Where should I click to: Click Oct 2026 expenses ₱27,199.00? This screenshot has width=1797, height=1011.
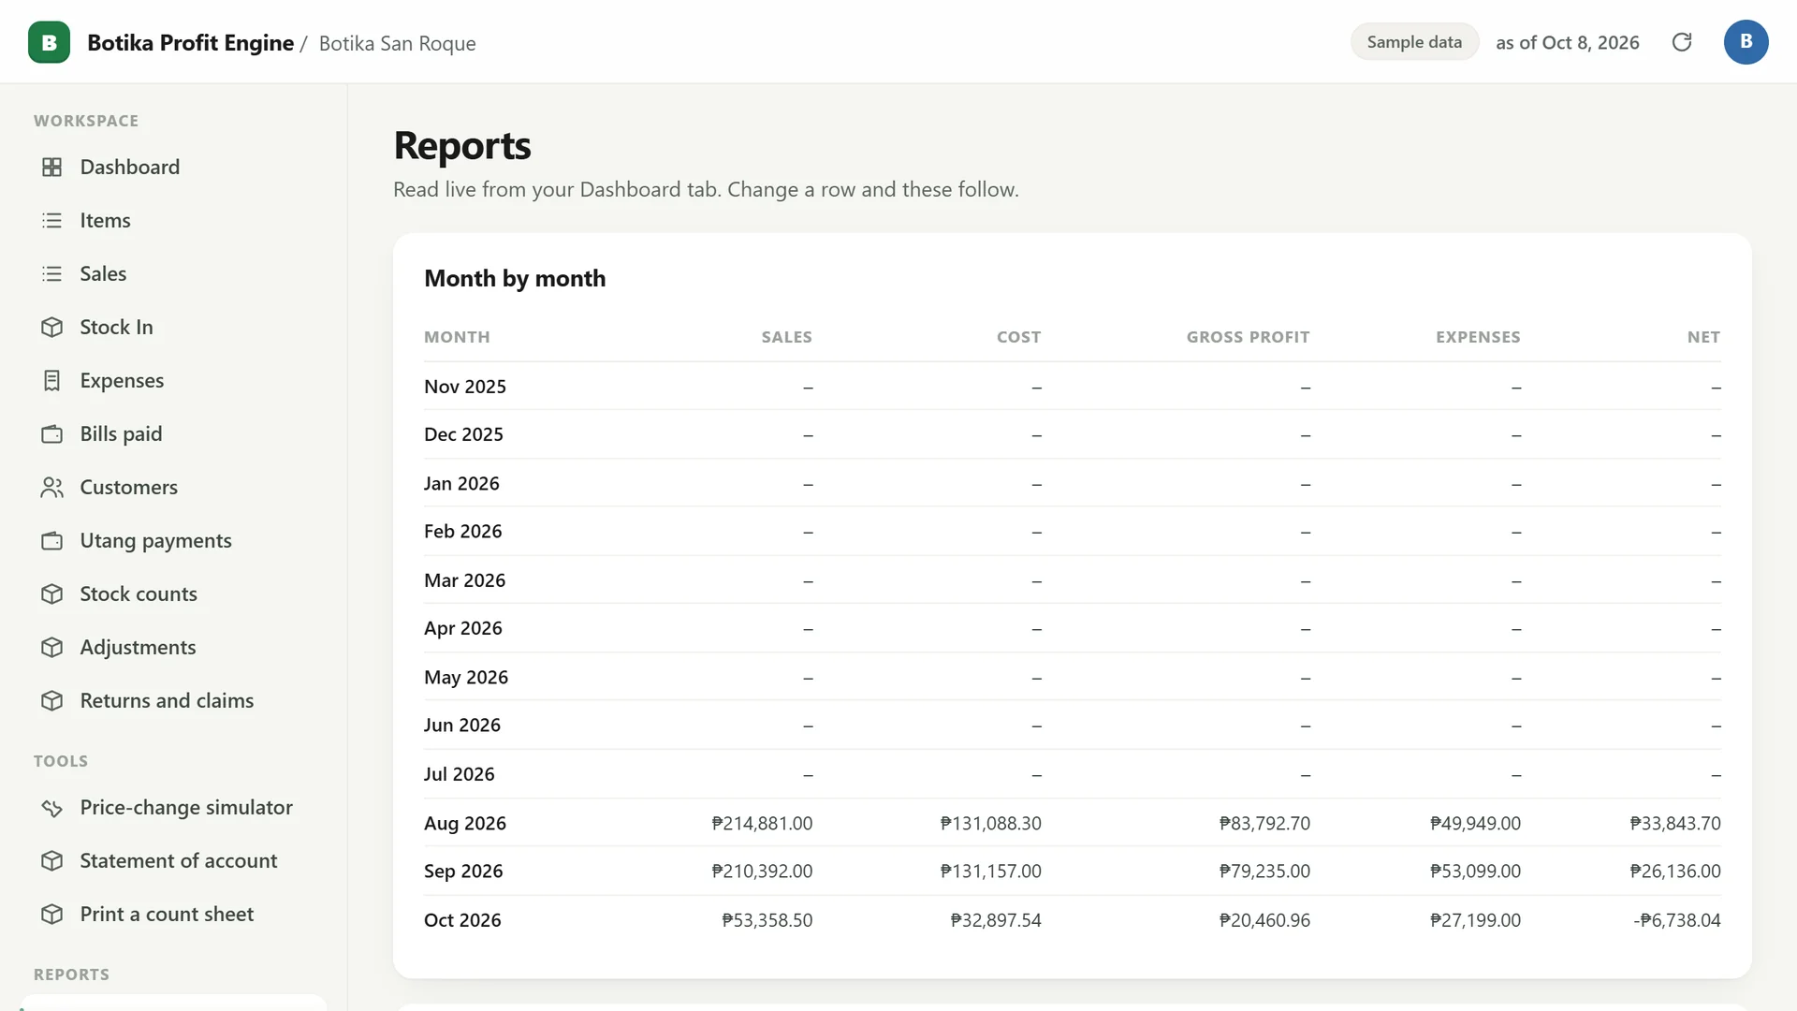coord(1475,920)
